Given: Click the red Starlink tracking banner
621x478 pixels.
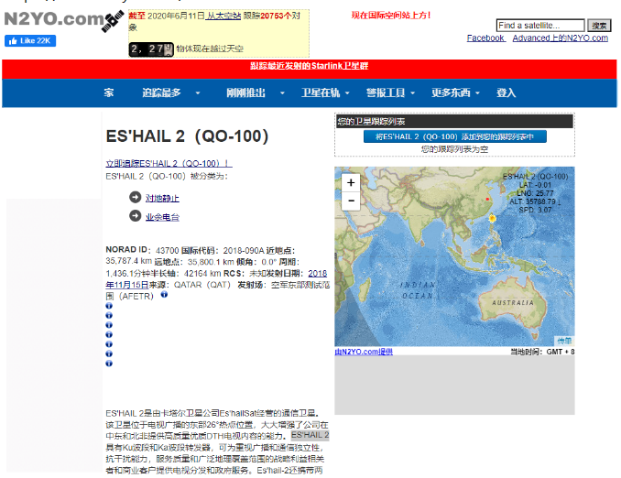Looking at the screenshot, I should tap(310, 70).
